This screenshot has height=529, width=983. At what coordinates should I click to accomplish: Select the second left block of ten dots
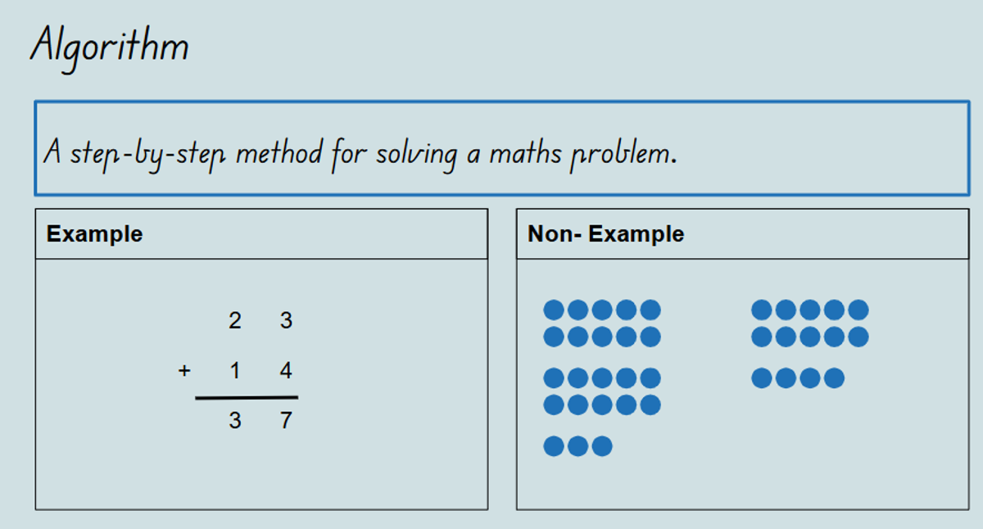tap(602, 391)
